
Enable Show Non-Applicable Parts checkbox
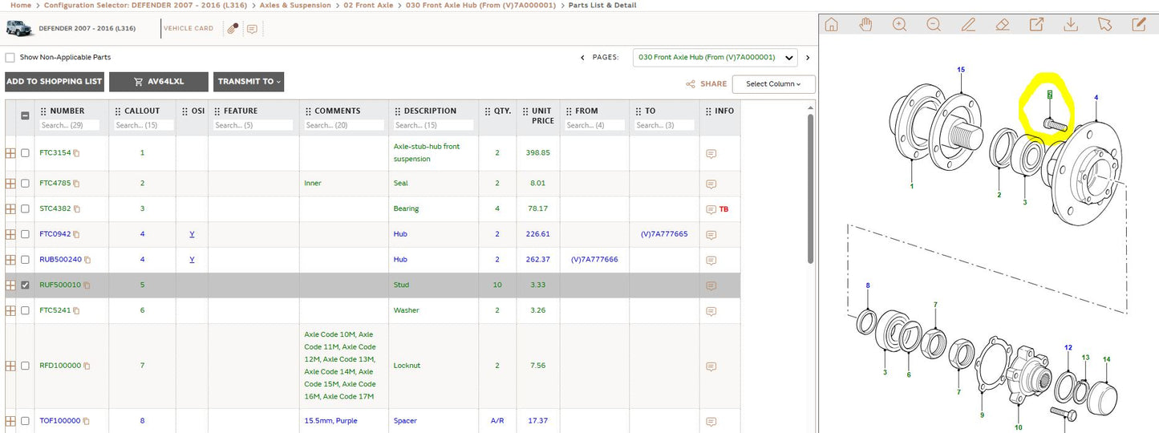click(10, 58)
